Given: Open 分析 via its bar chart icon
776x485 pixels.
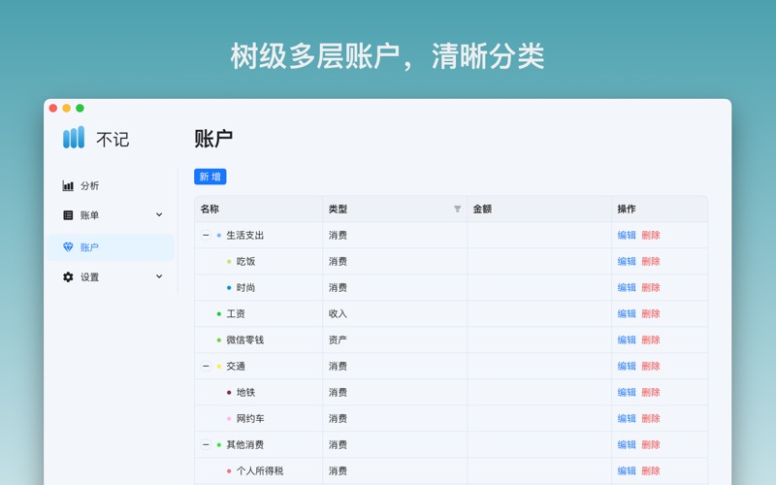Looking at the screenshot, I should pyautogui.click(x=68, y=186).
